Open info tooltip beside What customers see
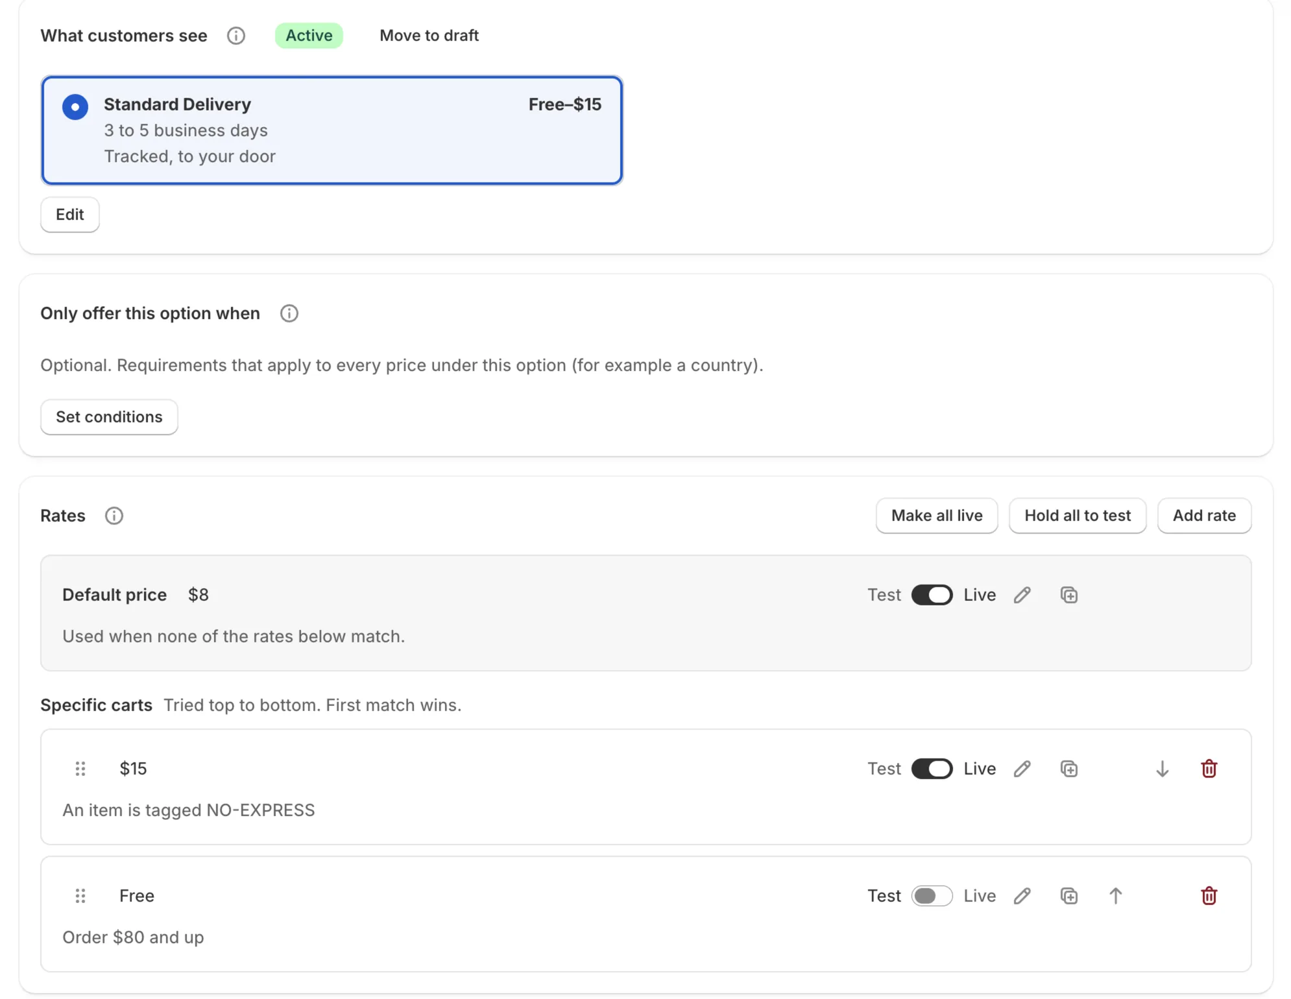 [x=236, y=36]
